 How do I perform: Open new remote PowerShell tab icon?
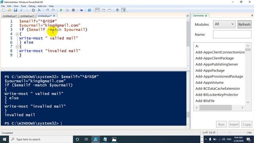(x=81, y=10)
